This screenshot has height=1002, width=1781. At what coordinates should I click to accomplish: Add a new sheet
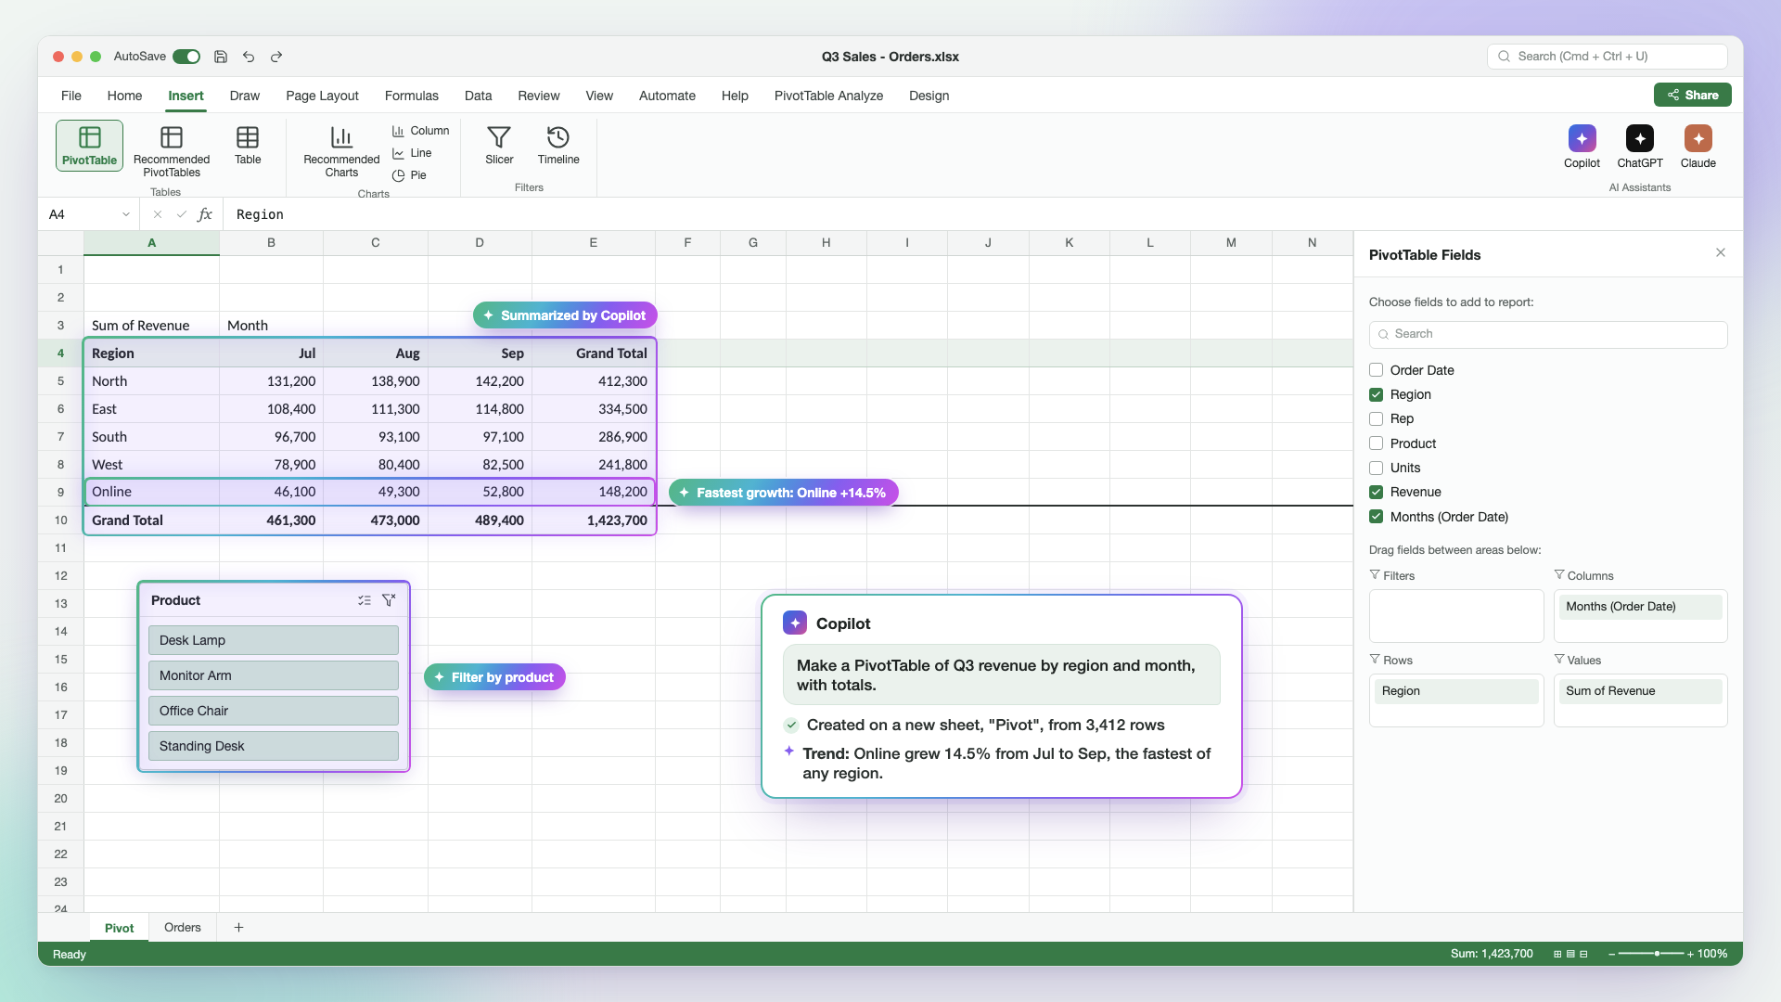click(238, 928)
